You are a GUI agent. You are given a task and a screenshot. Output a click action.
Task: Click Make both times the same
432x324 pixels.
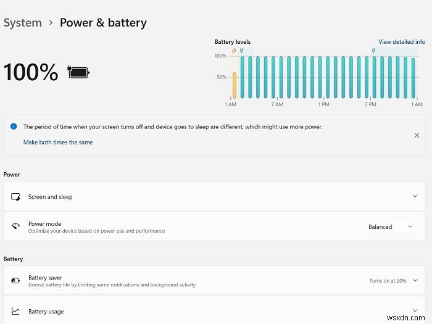tap(58, 142)
